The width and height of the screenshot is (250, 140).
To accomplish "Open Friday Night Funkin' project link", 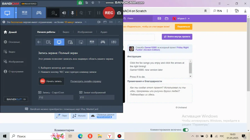I will 162,49.
